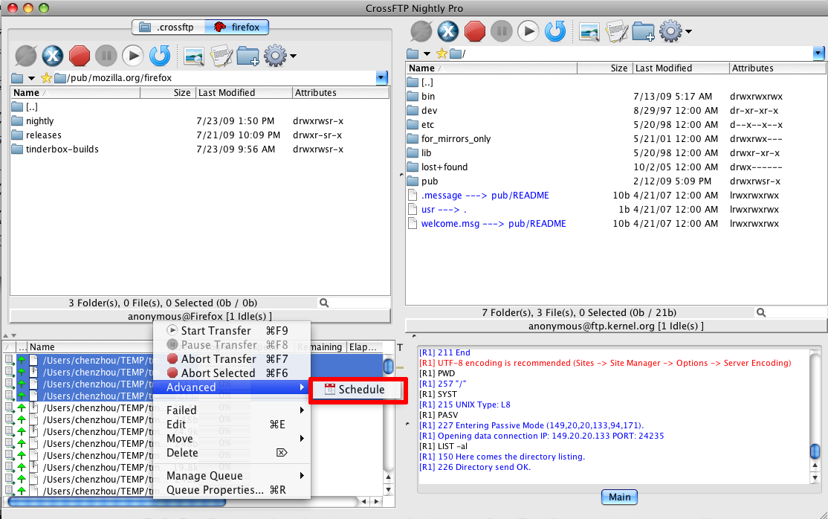The image size is (828, 519).
Task: Open left pane image viewer icon
Action: coord(194,56)
